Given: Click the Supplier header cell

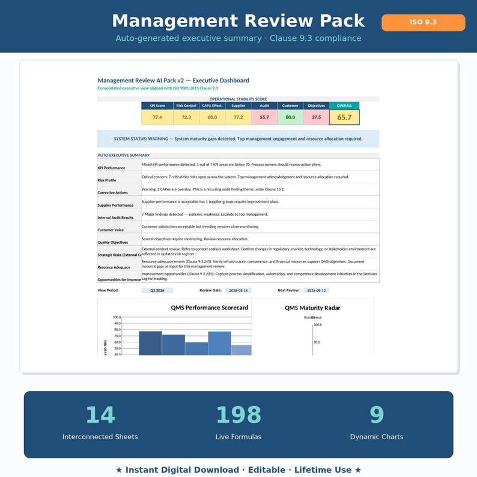Looking at the screenshot, I should pos(238,106).
